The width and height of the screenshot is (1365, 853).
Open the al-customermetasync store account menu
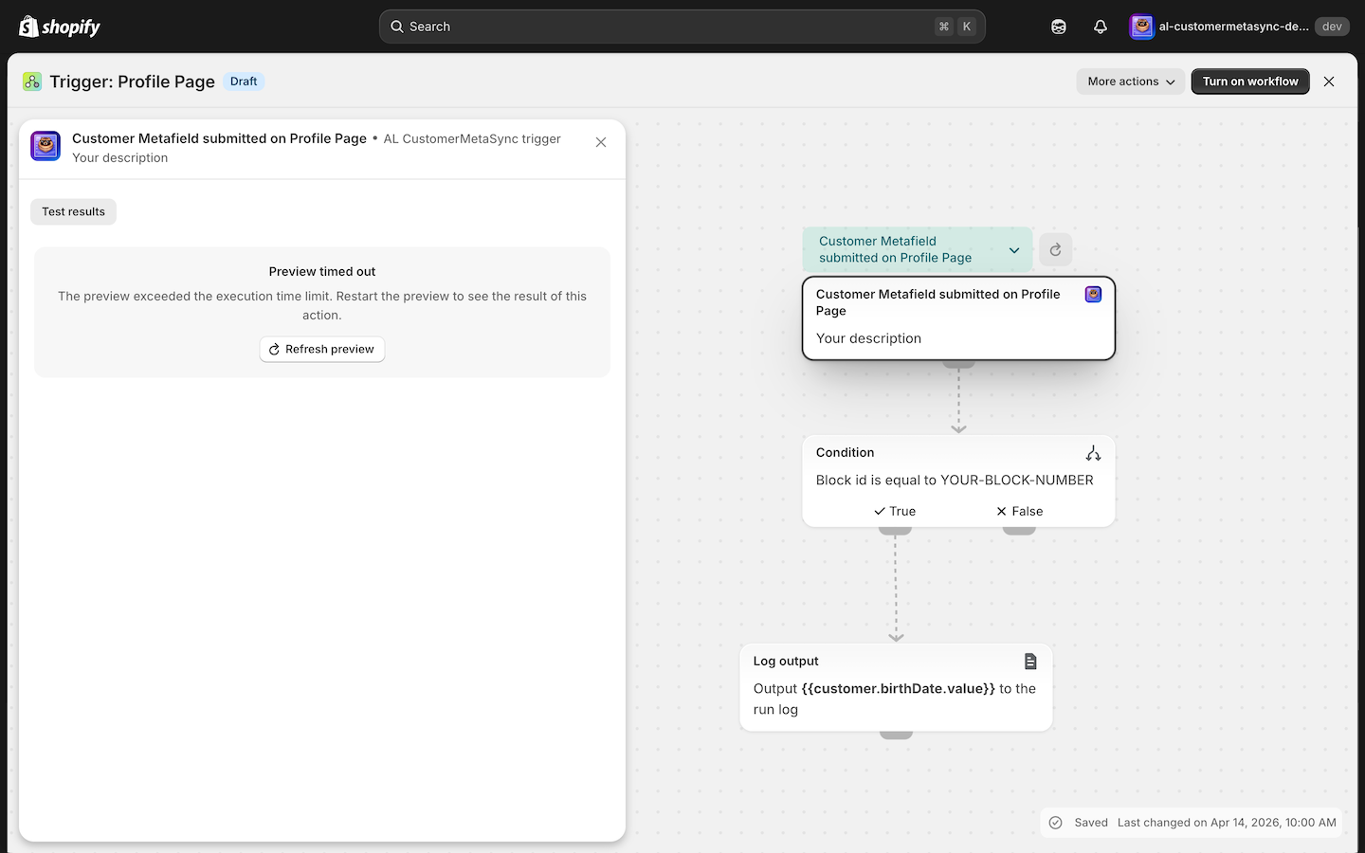pyautogui.click(x=1239, y=27)
